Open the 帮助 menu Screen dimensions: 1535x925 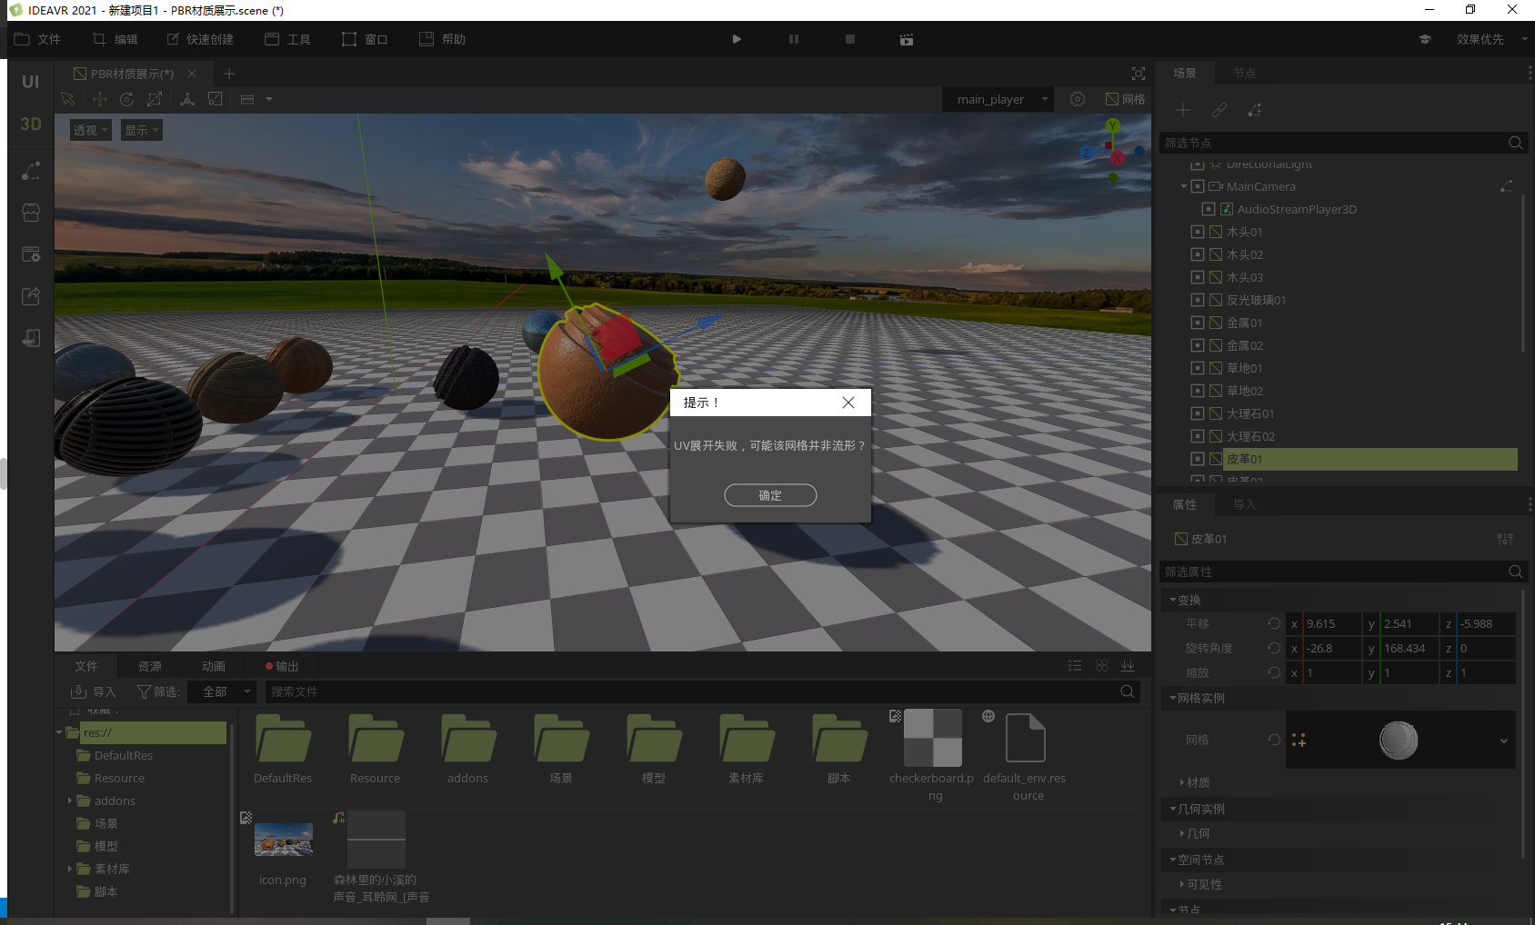[442, 39]
